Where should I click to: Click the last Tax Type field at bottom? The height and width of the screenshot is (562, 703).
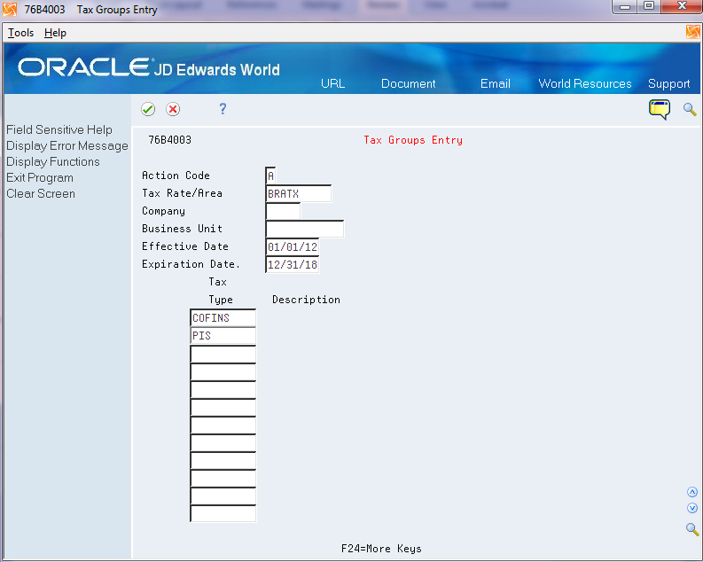[223, 513]
